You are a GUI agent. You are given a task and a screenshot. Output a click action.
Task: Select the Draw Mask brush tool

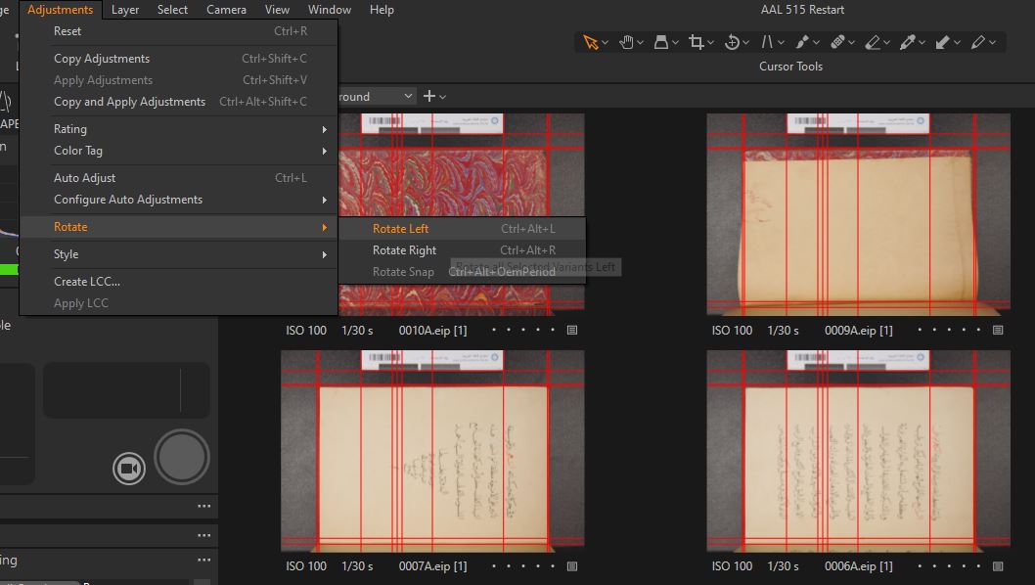[802, 42]
